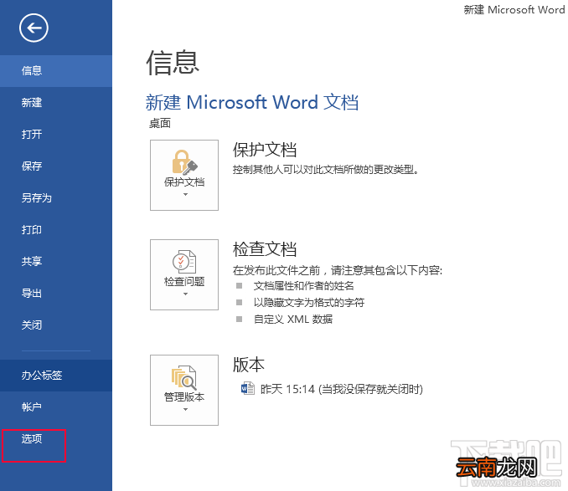
Task: Choose 打开 in the sidebar
Action: click(56, 135)
